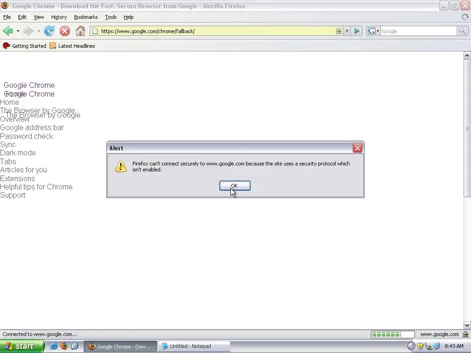Image resolution: width=471 pixels, height=353 pixels.
Task: Click the search magnifier button
Action: tap(462, 31)
